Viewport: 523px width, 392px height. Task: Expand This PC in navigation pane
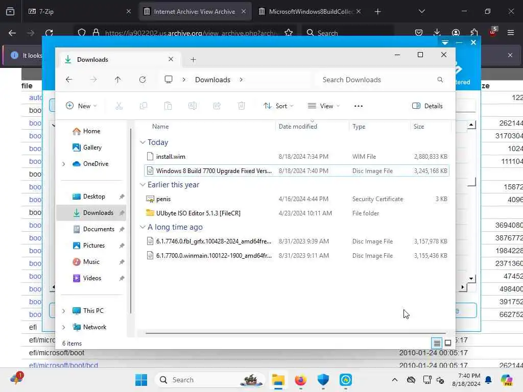(x=64, y=311)
